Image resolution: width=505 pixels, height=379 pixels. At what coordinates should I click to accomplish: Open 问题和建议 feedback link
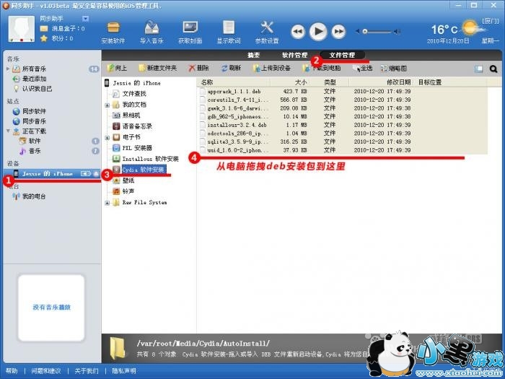(45, 371)
